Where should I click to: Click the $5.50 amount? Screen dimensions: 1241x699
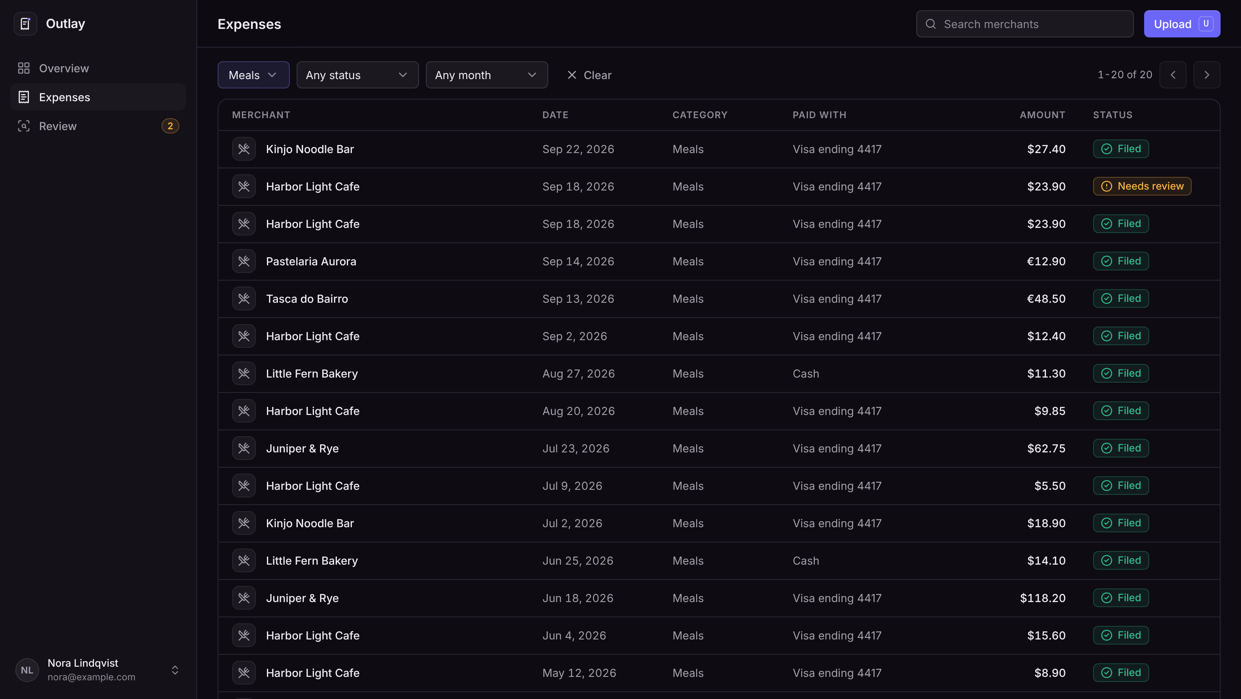[1050, 486]
